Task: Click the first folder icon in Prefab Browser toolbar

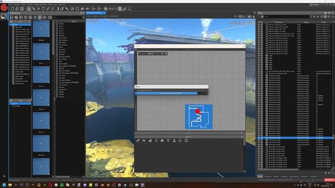Action: tap(12, 17)
